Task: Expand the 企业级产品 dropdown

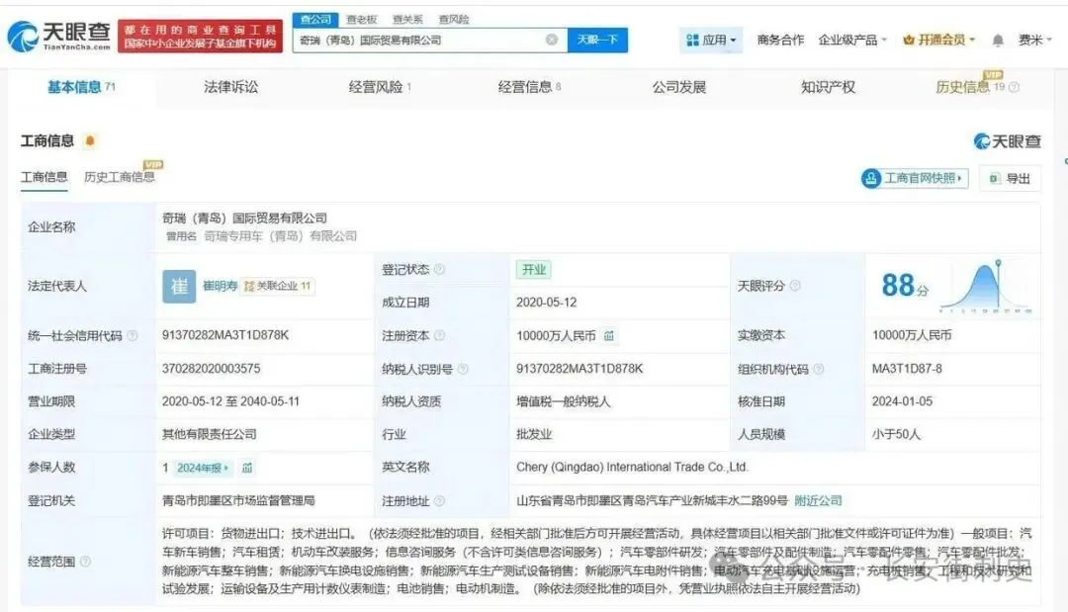Action: [852, 41]
